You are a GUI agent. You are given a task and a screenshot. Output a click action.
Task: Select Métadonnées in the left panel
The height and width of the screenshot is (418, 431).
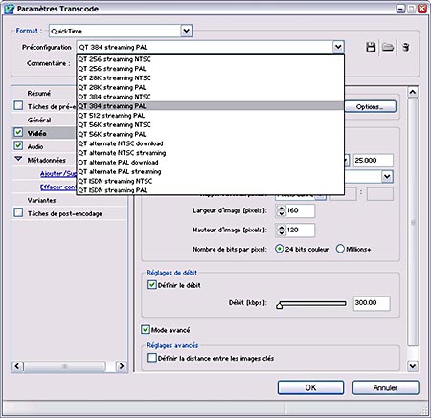click(47, 160)
